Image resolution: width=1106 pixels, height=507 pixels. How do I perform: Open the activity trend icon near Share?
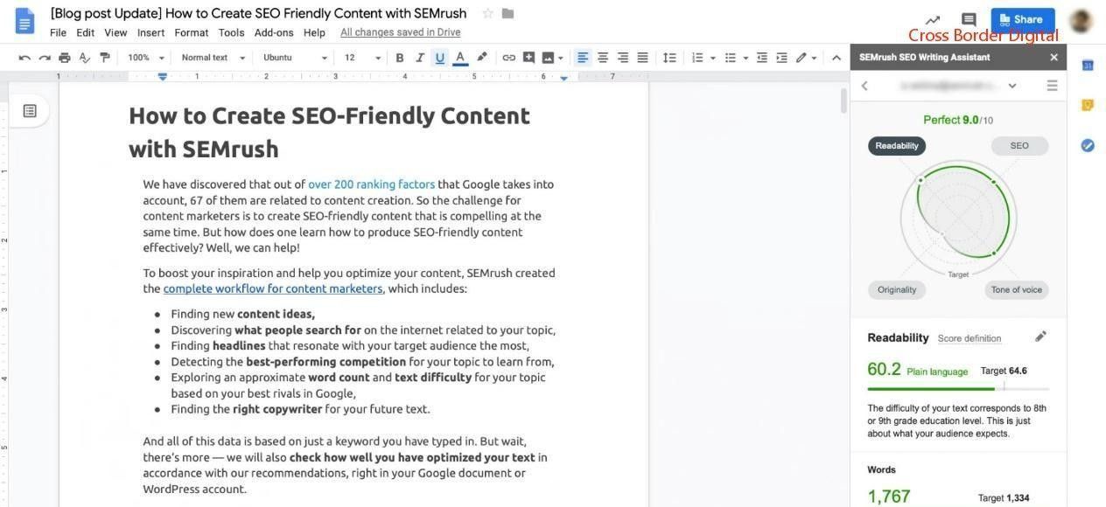(x=933, y=19)
